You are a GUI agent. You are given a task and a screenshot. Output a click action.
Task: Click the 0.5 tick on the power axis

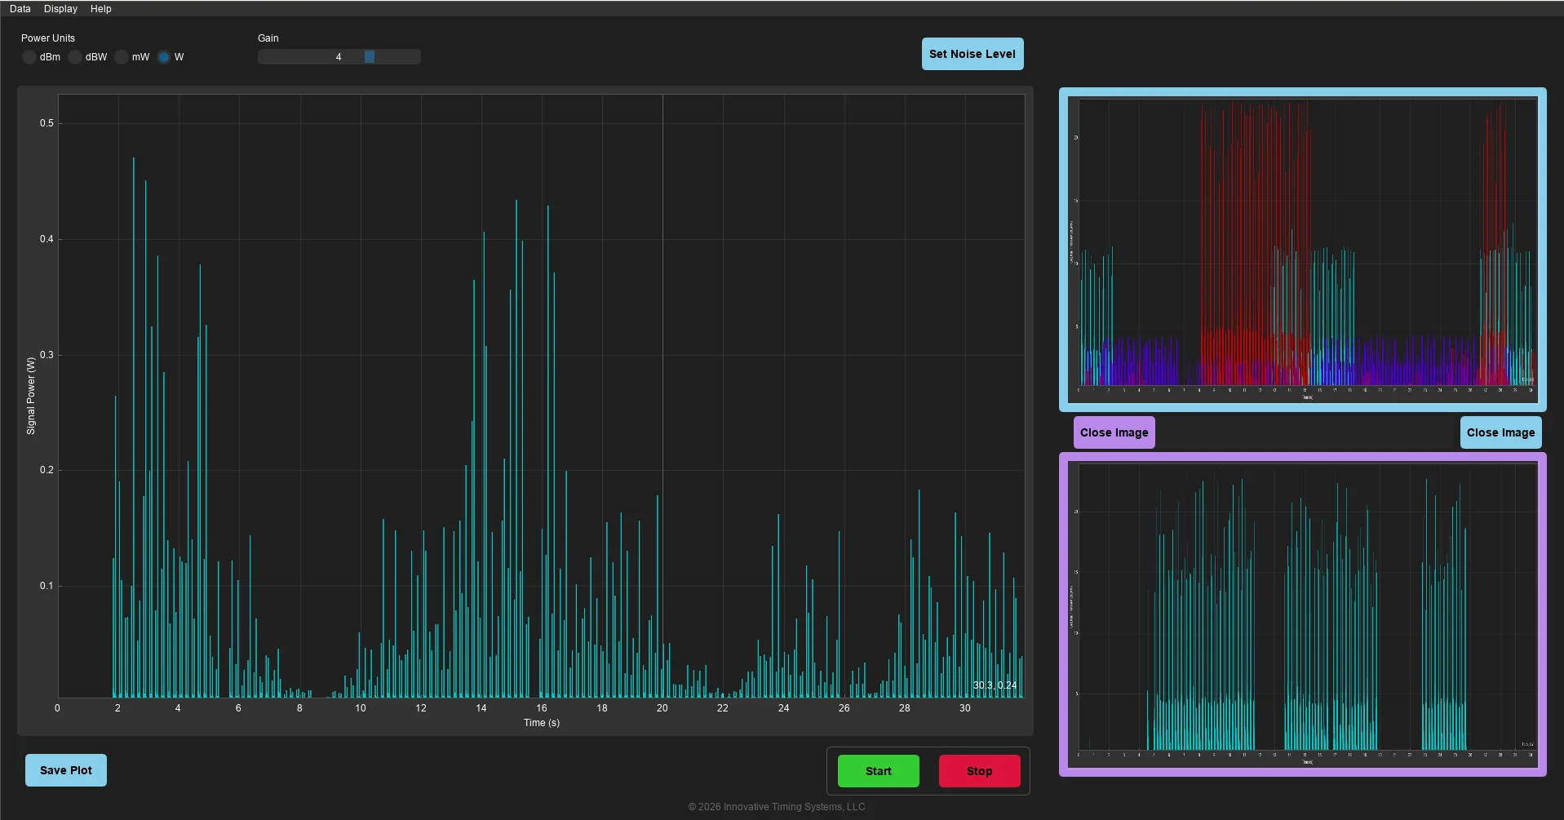47,123
